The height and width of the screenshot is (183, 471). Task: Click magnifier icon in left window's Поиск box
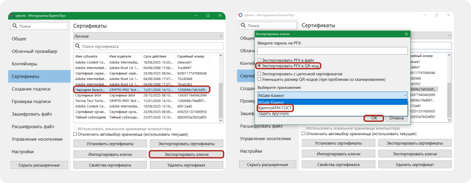pyautogui.click(x=15, y=26)
